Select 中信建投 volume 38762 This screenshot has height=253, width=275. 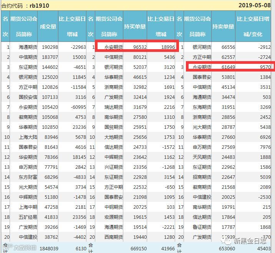coord(51,237)
